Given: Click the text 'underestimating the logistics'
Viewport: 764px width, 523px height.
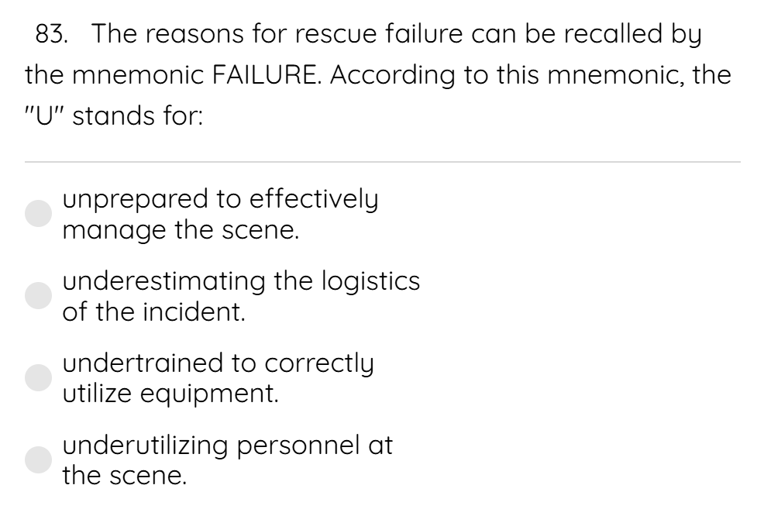Looking at the screenshot, I should click(241, 280).
